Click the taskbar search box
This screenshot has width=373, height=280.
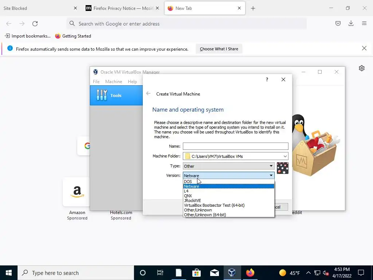tap(76, 273)
